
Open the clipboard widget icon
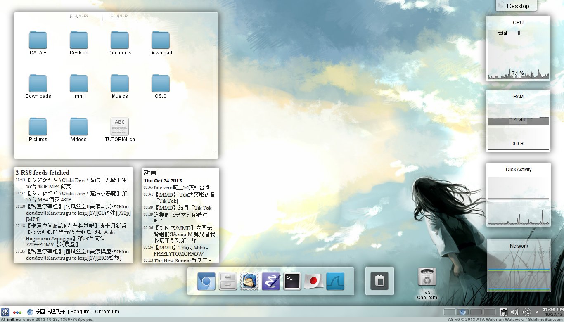[x=380, y=281]
